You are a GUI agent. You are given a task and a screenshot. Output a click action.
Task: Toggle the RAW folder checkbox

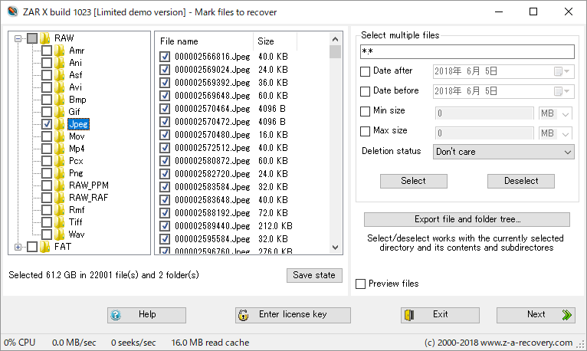pos(32,38)
